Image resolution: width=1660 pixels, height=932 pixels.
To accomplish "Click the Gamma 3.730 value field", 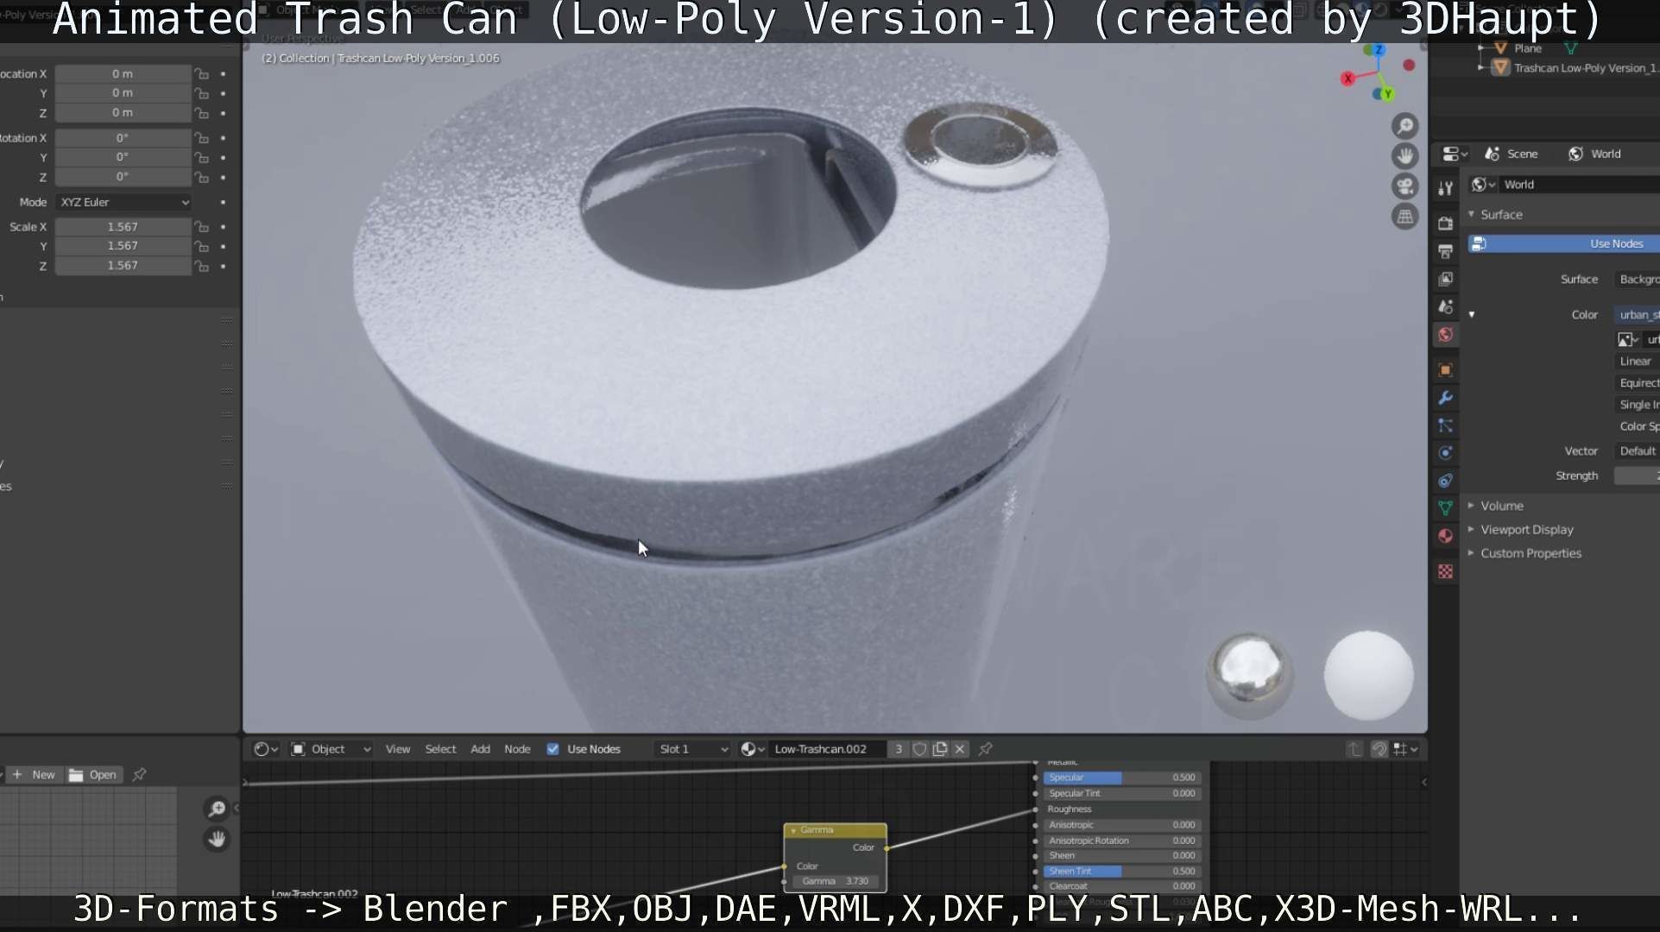I will [835, 881].
